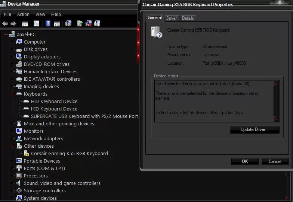This screenshot has height=202, width=293.
Task: Click the Device status scrollbar up arrow
Action: point(277,83)
